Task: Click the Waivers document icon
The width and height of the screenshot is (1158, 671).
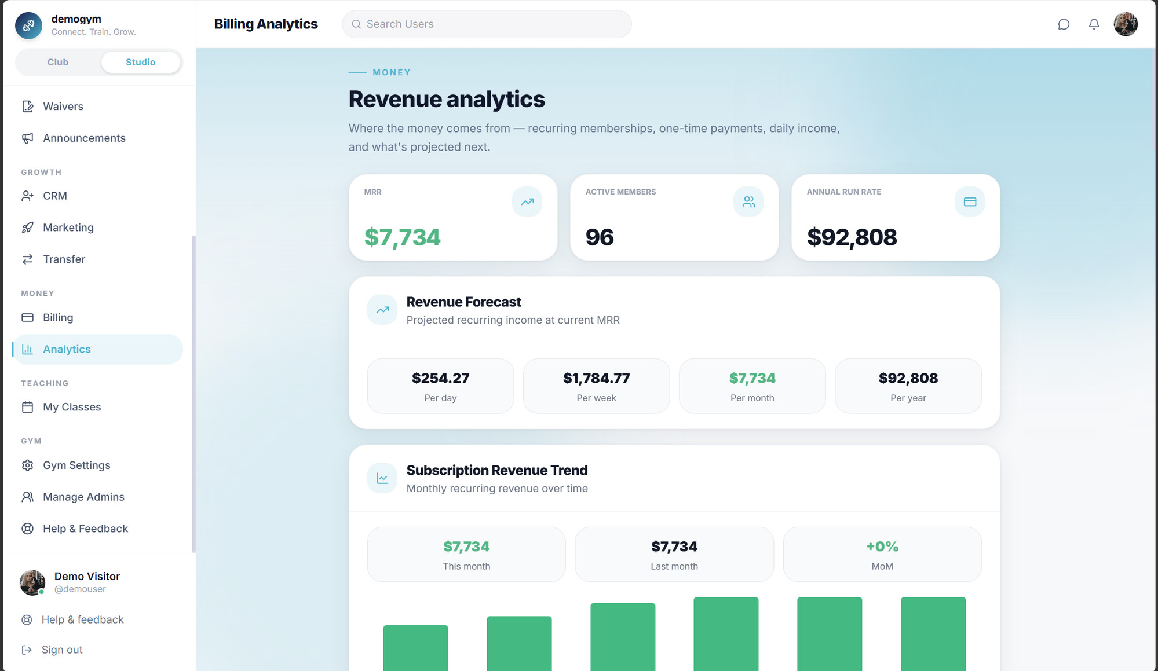Action: coord(27,107)
